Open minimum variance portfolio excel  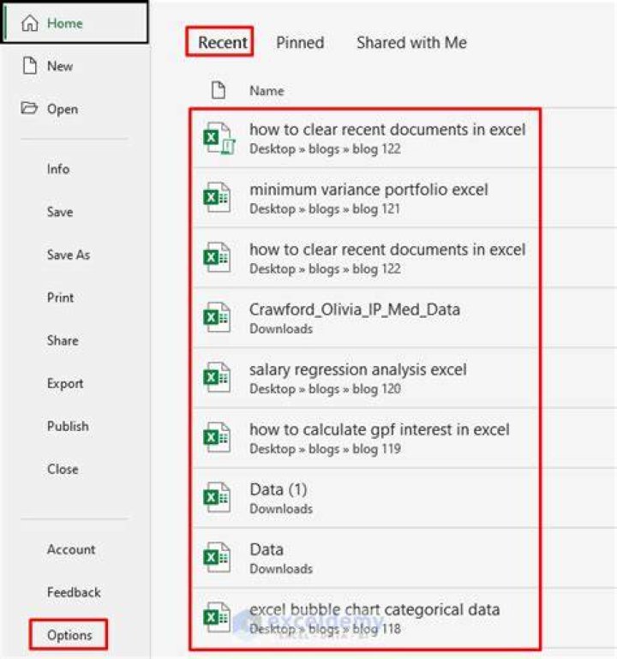pyautogui.click(x=368, y=189)
